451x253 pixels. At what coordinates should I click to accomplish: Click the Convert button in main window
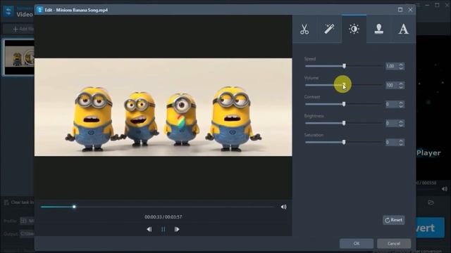click(x=430, y=228)
